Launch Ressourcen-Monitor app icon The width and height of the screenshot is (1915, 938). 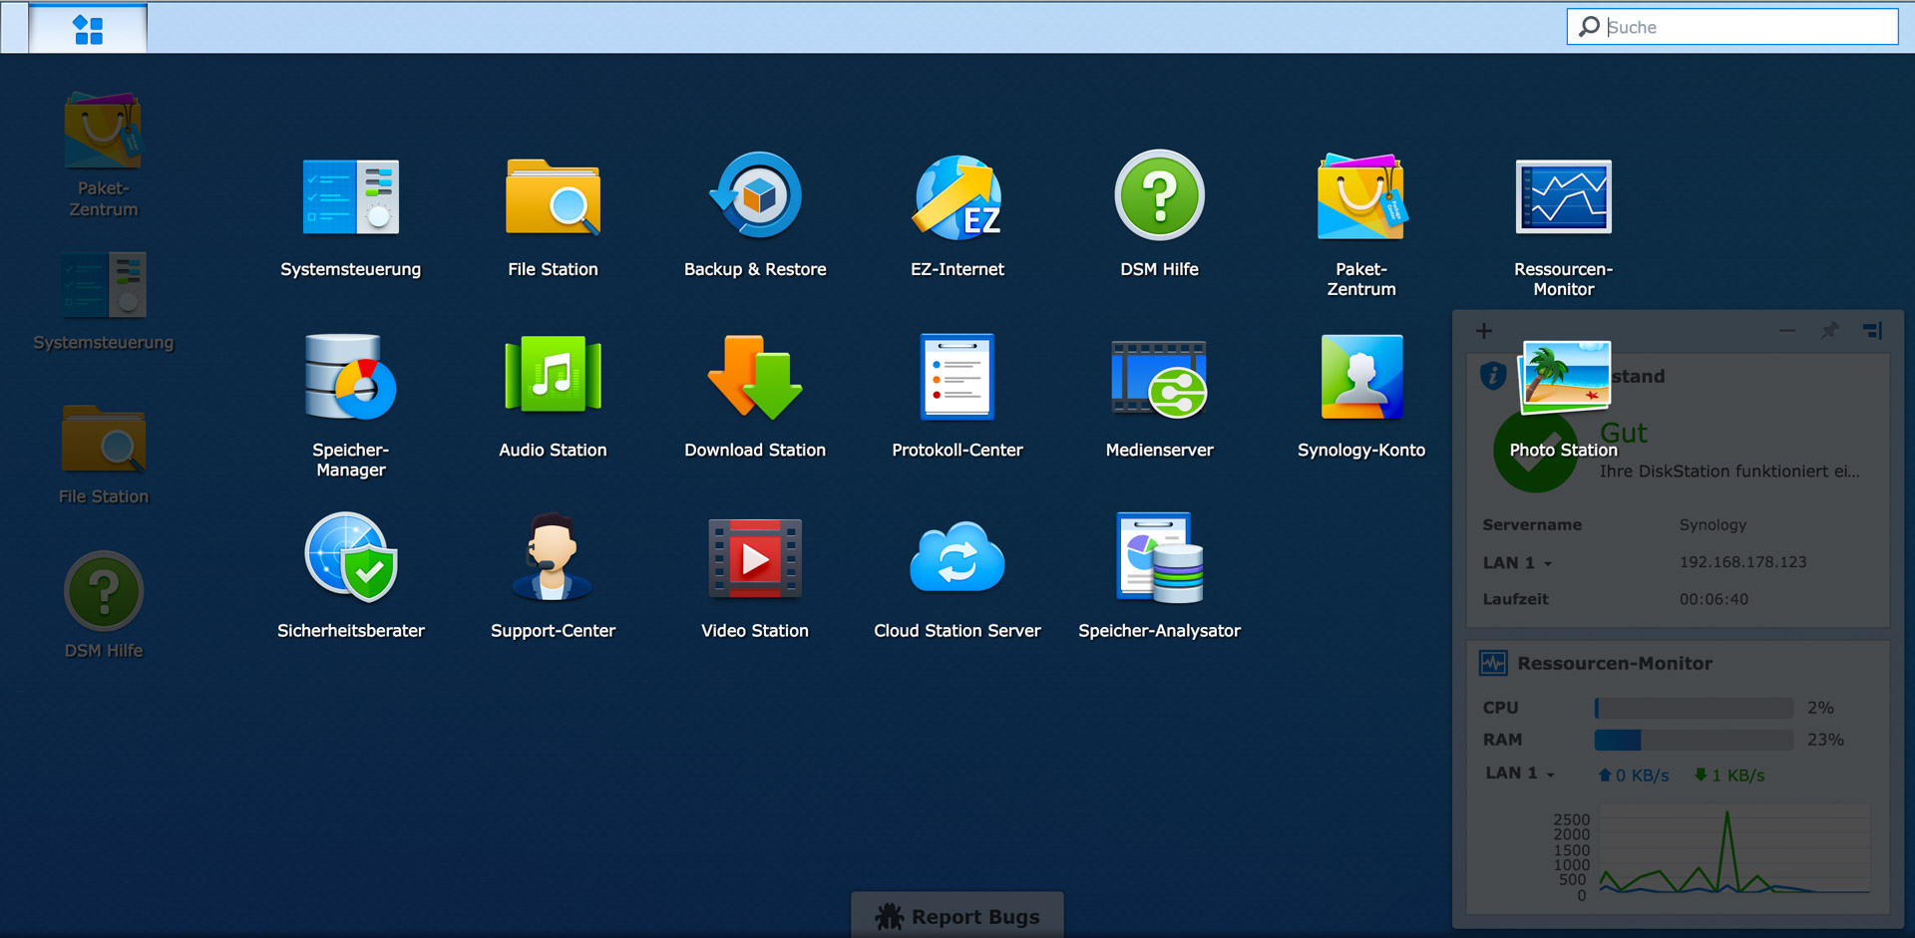[x=1563, y=197]
